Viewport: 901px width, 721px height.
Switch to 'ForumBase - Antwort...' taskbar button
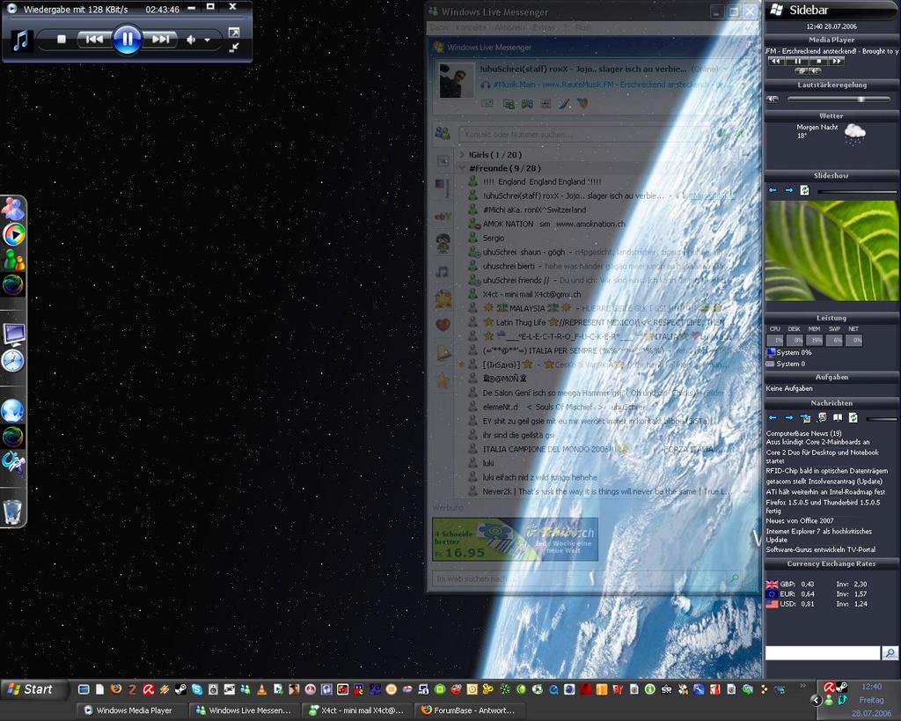pos(470,710)
